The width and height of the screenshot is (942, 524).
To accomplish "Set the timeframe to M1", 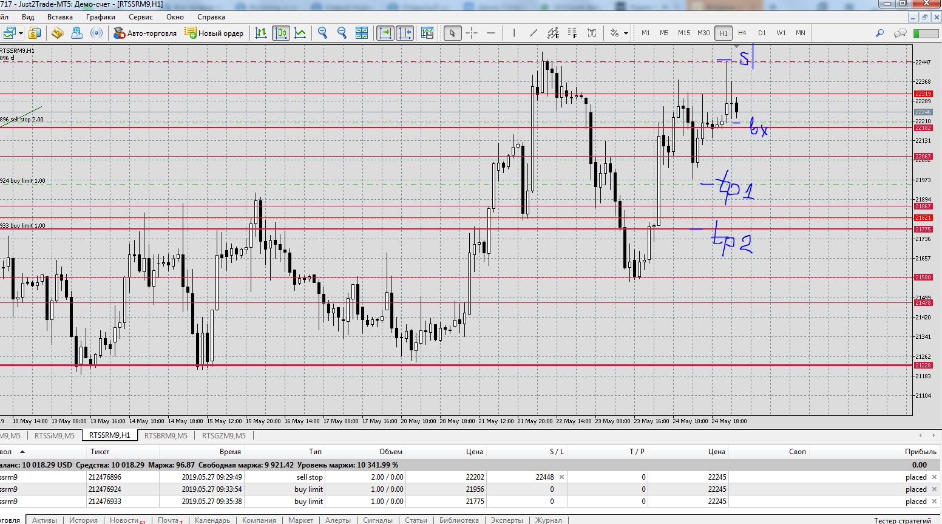I will tap(646, 33).
